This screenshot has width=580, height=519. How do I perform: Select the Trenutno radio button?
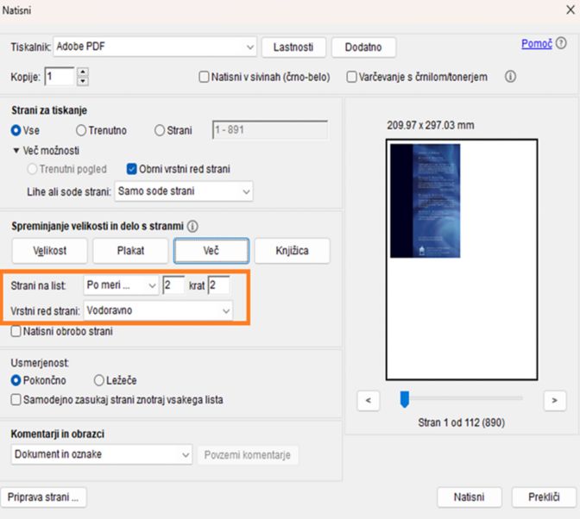coord(81,130)
